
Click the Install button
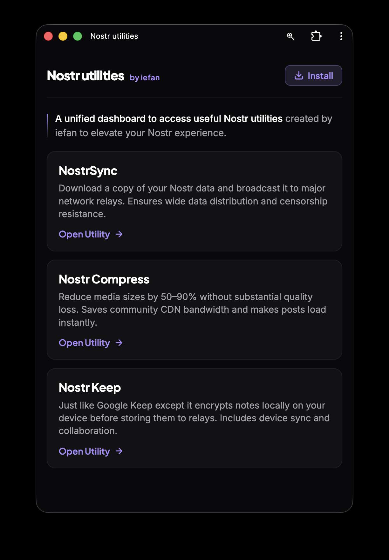(x=313, y=76)
